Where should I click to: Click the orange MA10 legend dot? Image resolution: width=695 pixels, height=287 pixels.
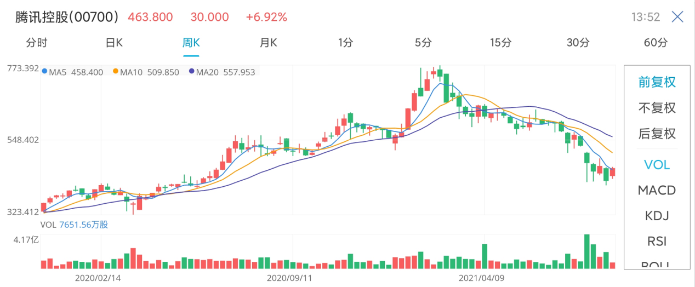point(116,72)
